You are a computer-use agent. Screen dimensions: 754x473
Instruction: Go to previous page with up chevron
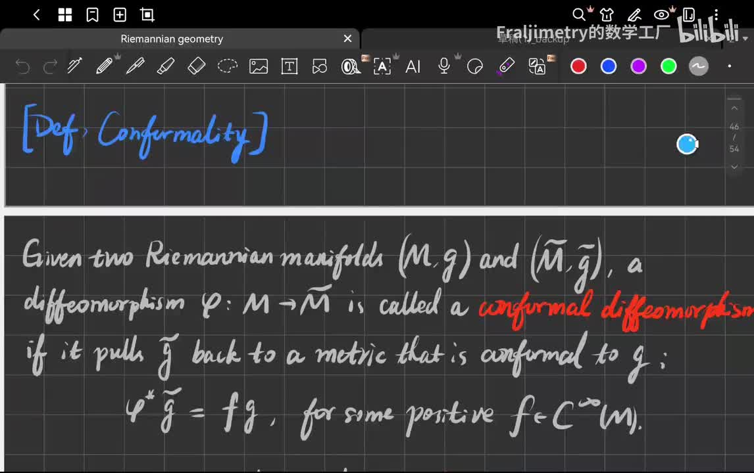734,108
